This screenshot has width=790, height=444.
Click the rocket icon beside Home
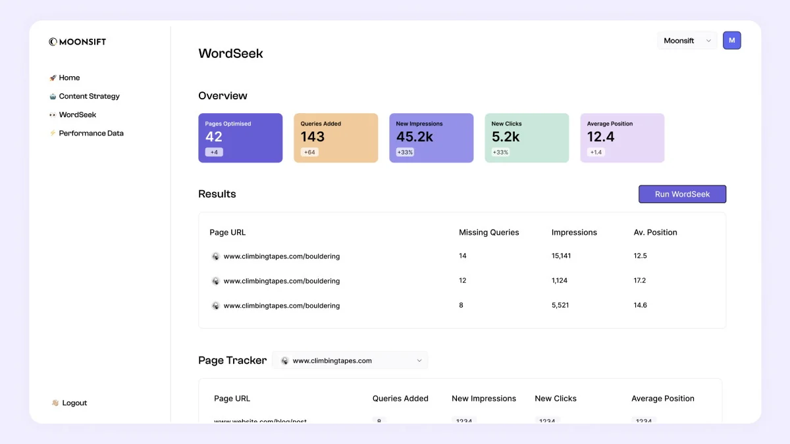(x=53, y=78)
